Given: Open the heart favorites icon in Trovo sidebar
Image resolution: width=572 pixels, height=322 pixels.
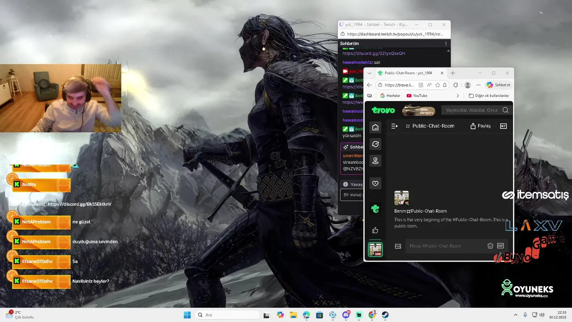Looking at the screenshot, I should 375,183.
